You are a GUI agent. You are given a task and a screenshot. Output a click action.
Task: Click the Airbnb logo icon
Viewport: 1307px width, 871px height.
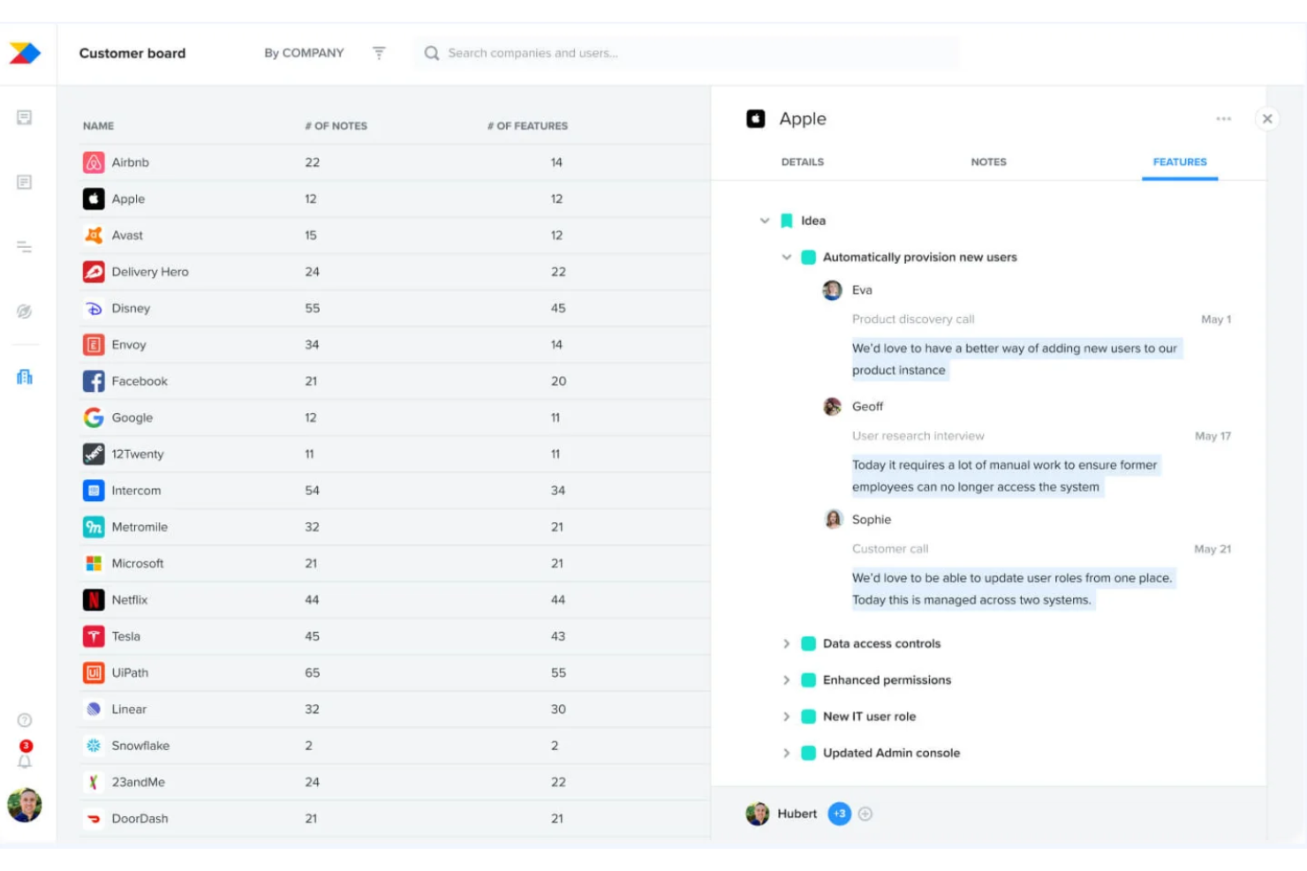point(94,162)
